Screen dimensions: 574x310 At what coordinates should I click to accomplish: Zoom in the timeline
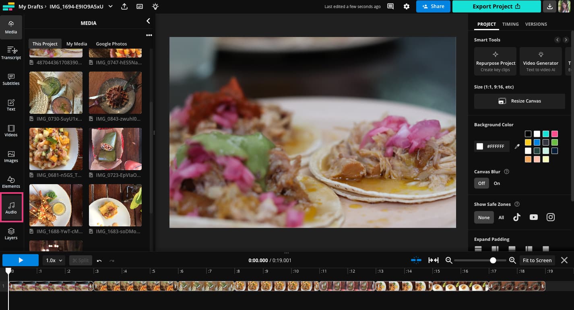(x=512, y=261)
